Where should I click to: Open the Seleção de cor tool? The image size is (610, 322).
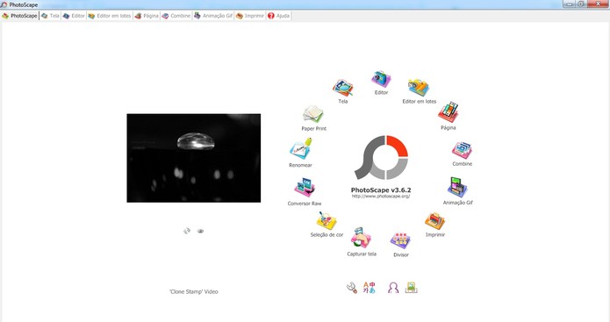(x=327, y=221)
